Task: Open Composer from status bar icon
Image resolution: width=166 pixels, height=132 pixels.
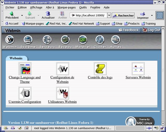Action: pos(20,128)
